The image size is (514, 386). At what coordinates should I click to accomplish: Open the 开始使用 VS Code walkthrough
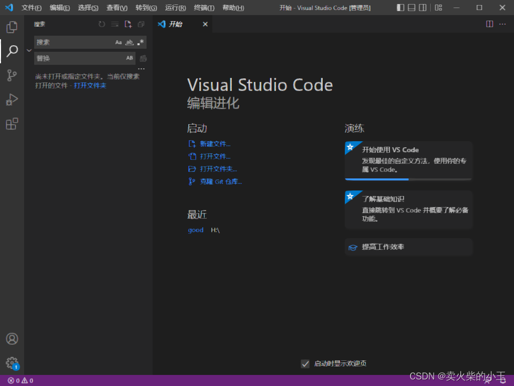pos(409,161)
